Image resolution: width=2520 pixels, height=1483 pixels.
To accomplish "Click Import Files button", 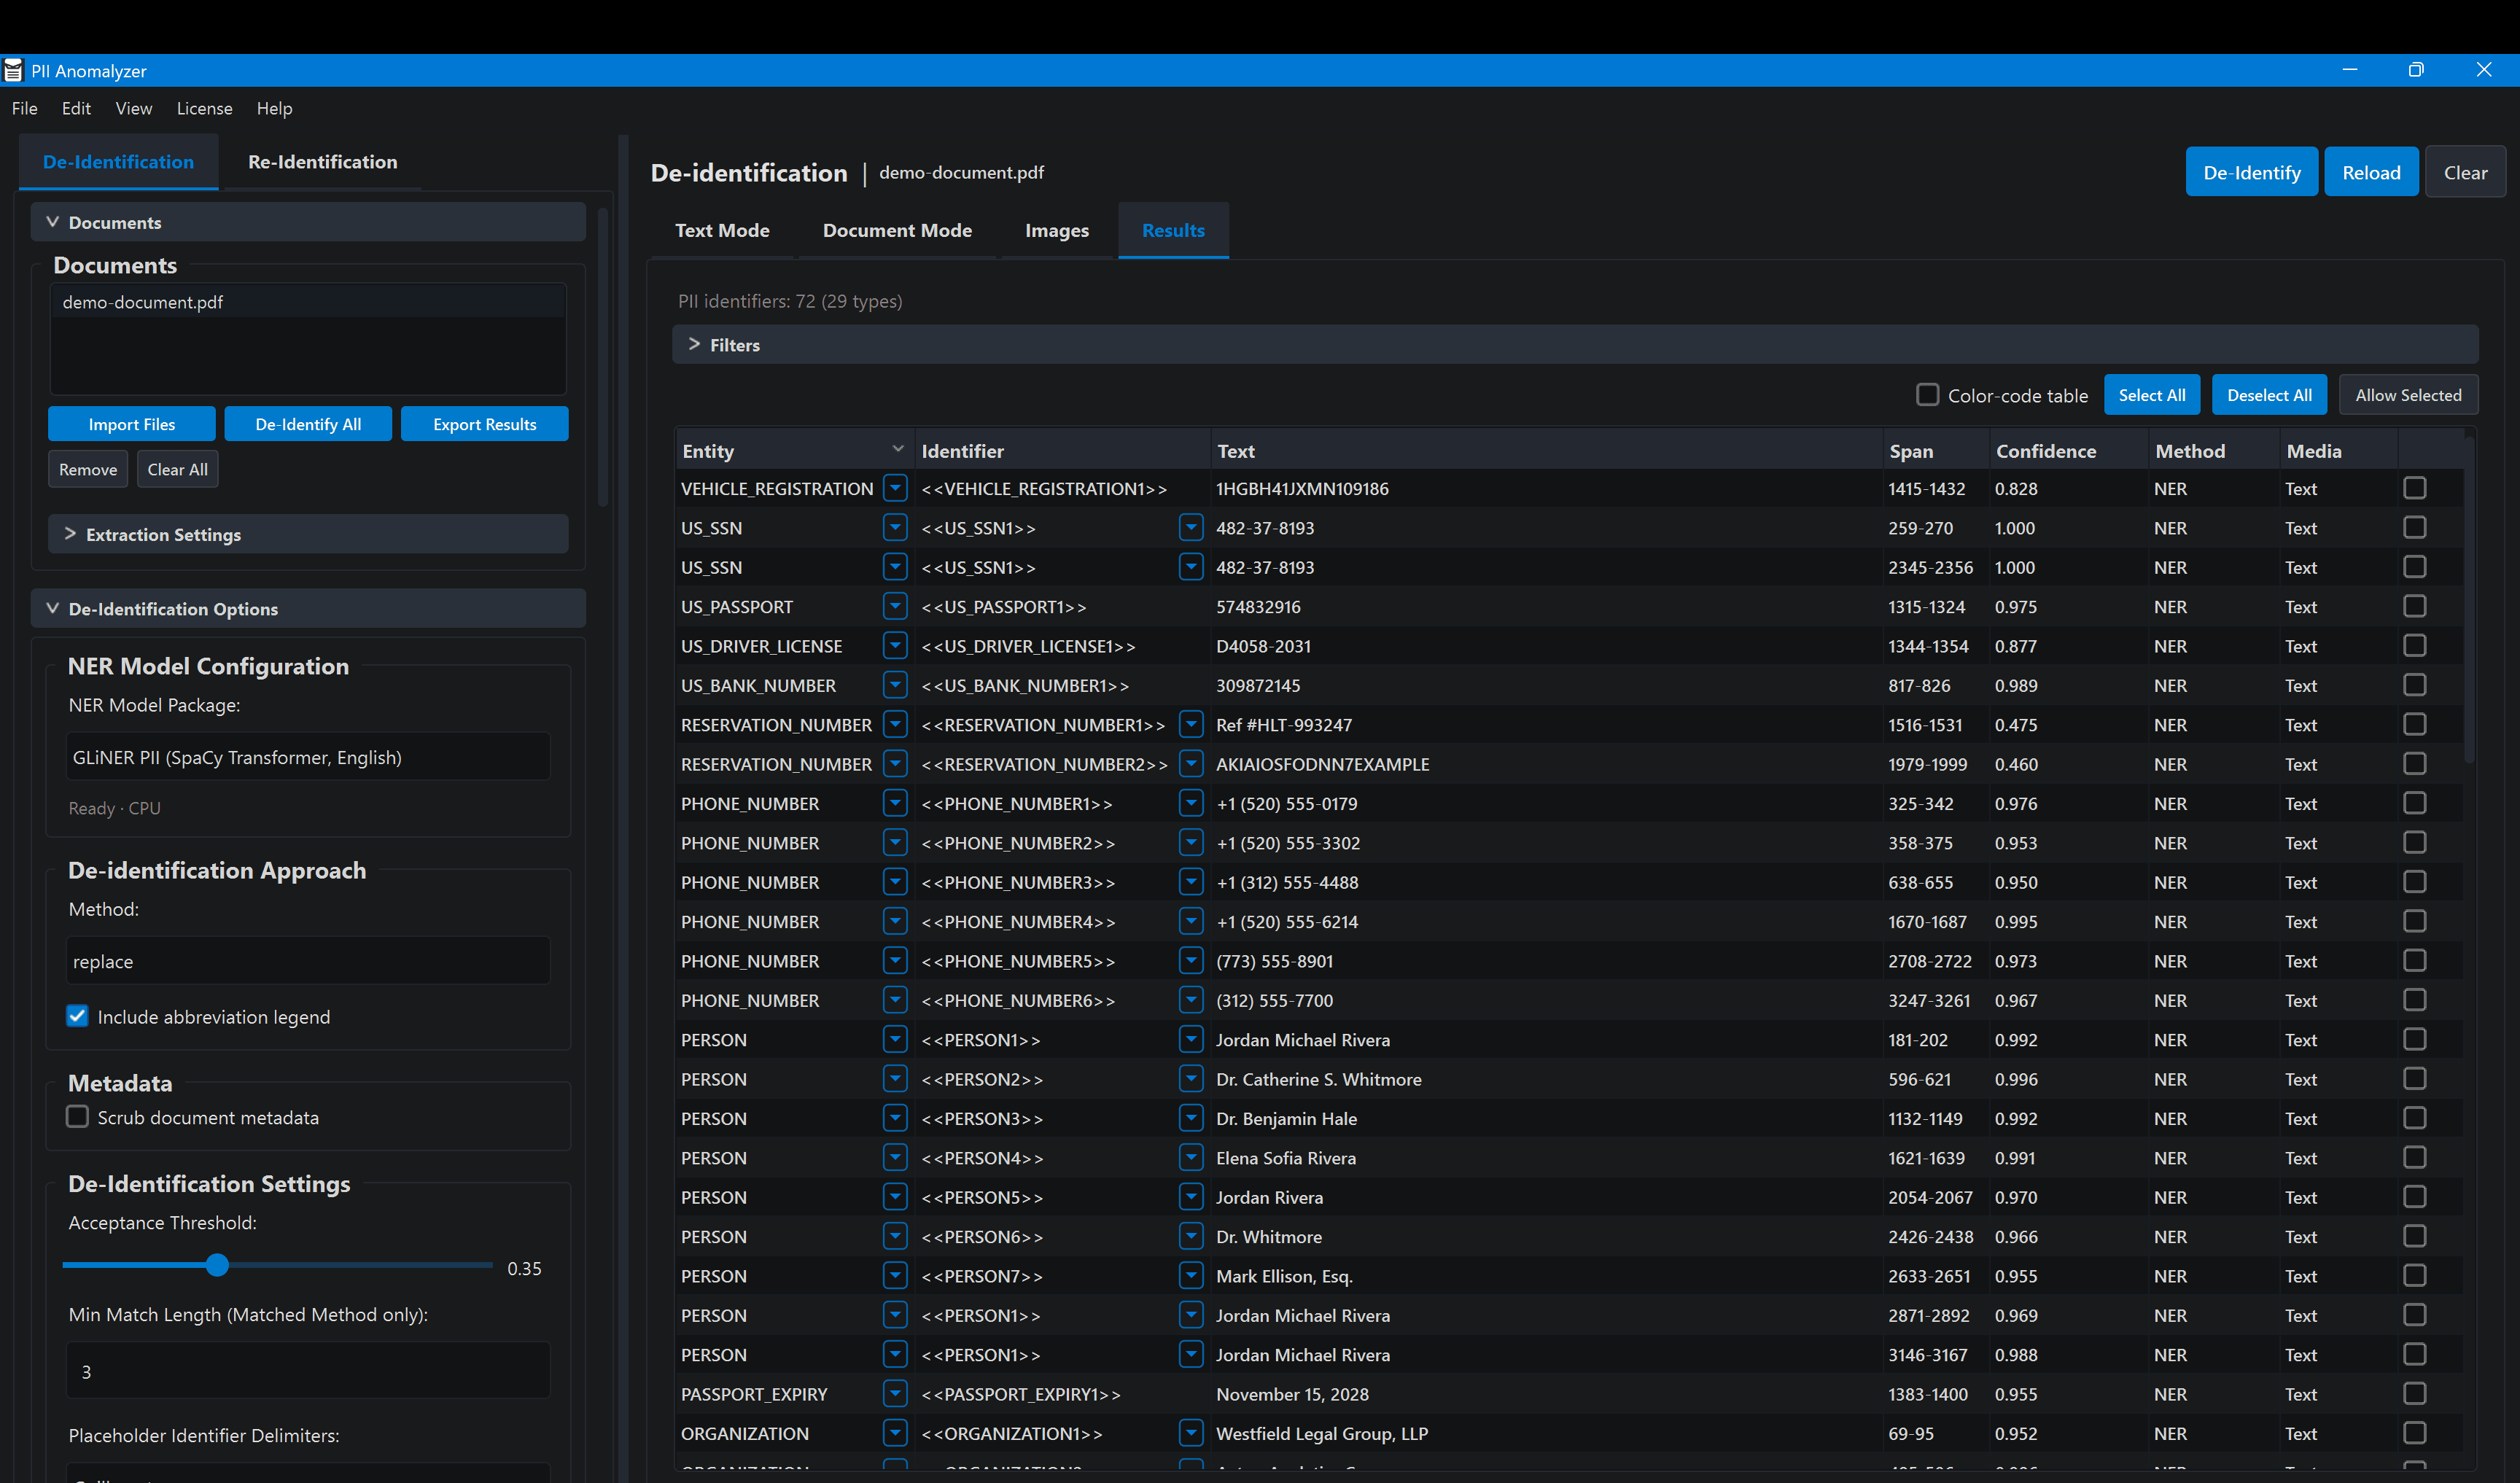I will pos(132,424).
